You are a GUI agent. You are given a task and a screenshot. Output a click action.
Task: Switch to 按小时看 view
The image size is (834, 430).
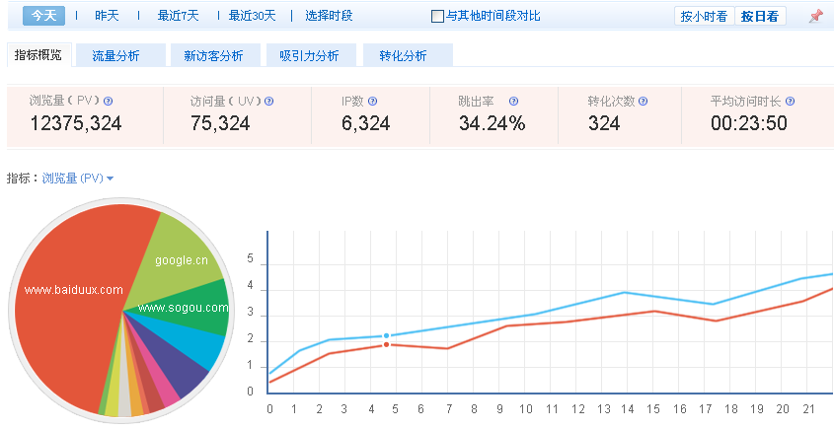[x=705, y=16]
